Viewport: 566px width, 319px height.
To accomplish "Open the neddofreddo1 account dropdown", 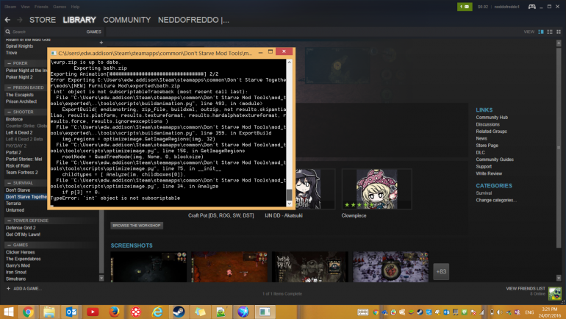I will (506, 7).
